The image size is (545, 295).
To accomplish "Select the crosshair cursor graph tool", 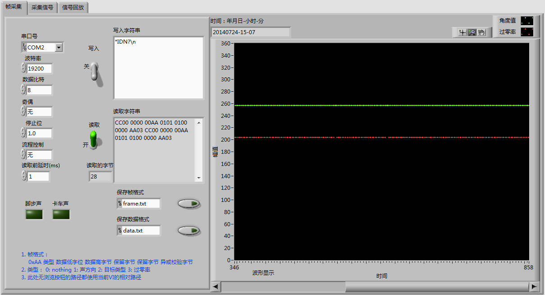I will (462, 32).
